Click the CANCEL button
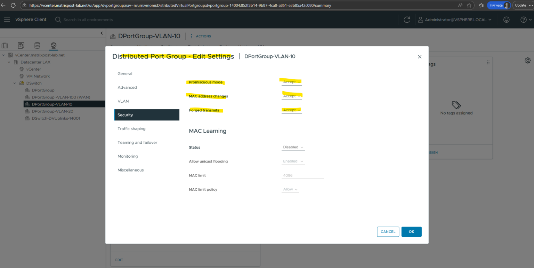Viewport: 534px width, 268px height. point(388,232)
